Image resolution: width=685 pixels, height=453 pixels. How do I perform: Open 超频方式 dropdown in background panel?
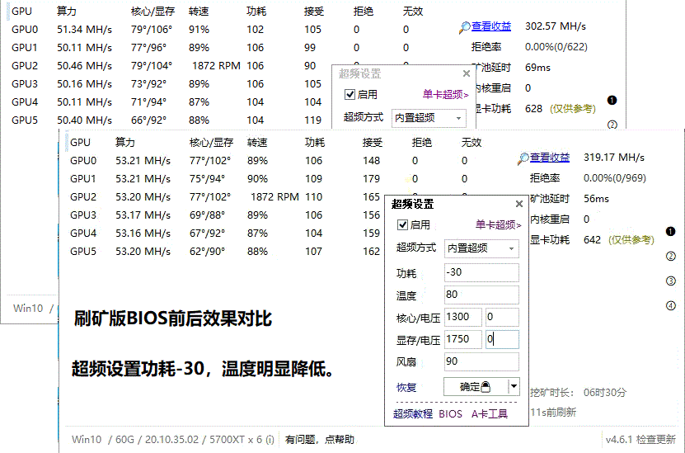click(x=428, y=118)
